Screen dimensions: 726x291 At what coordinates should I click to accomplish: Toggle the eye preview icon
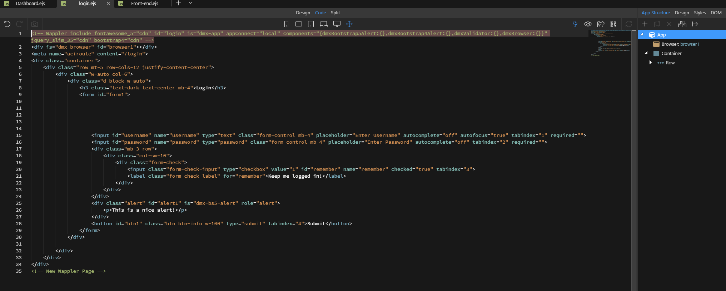[588, 24]
